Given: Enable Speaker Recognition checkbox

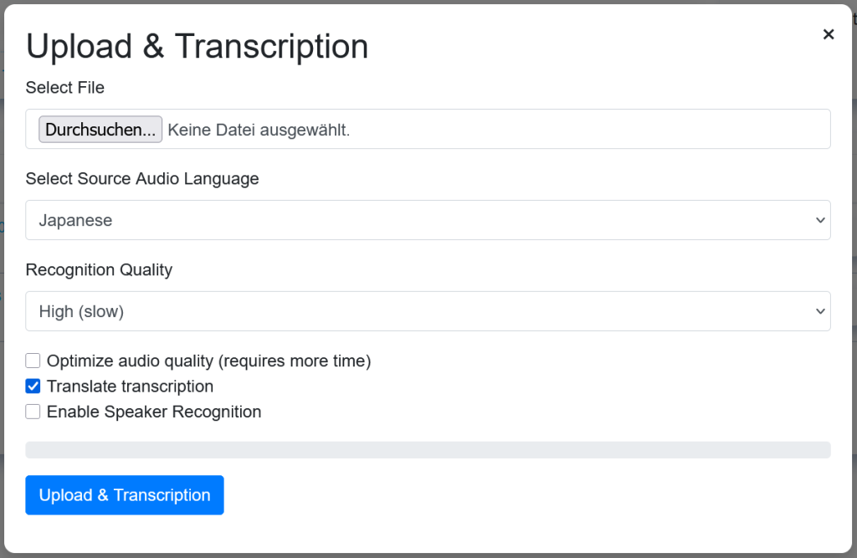Looking at the screenshot, I should 33,412.
